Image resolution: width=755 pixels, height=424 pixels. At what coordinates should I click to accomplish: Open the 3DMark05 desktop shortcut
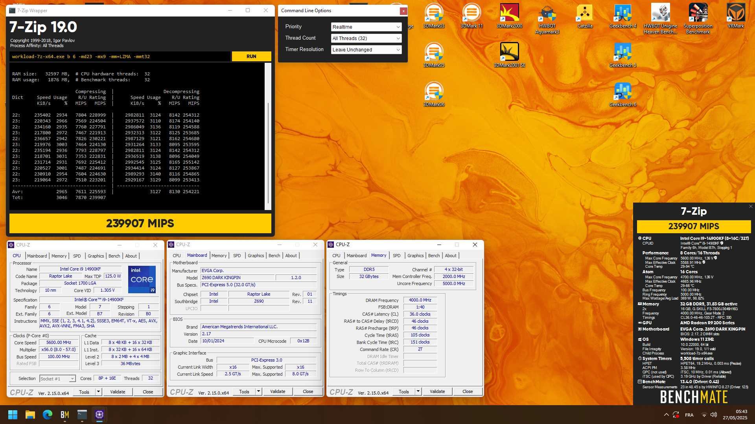point(434,55)
